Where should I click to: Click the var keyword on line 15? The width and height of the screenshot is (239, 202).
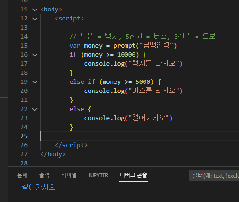[x=75, y=46]
